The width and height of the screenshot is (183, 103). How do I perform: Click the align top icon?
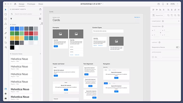(153, 10)
